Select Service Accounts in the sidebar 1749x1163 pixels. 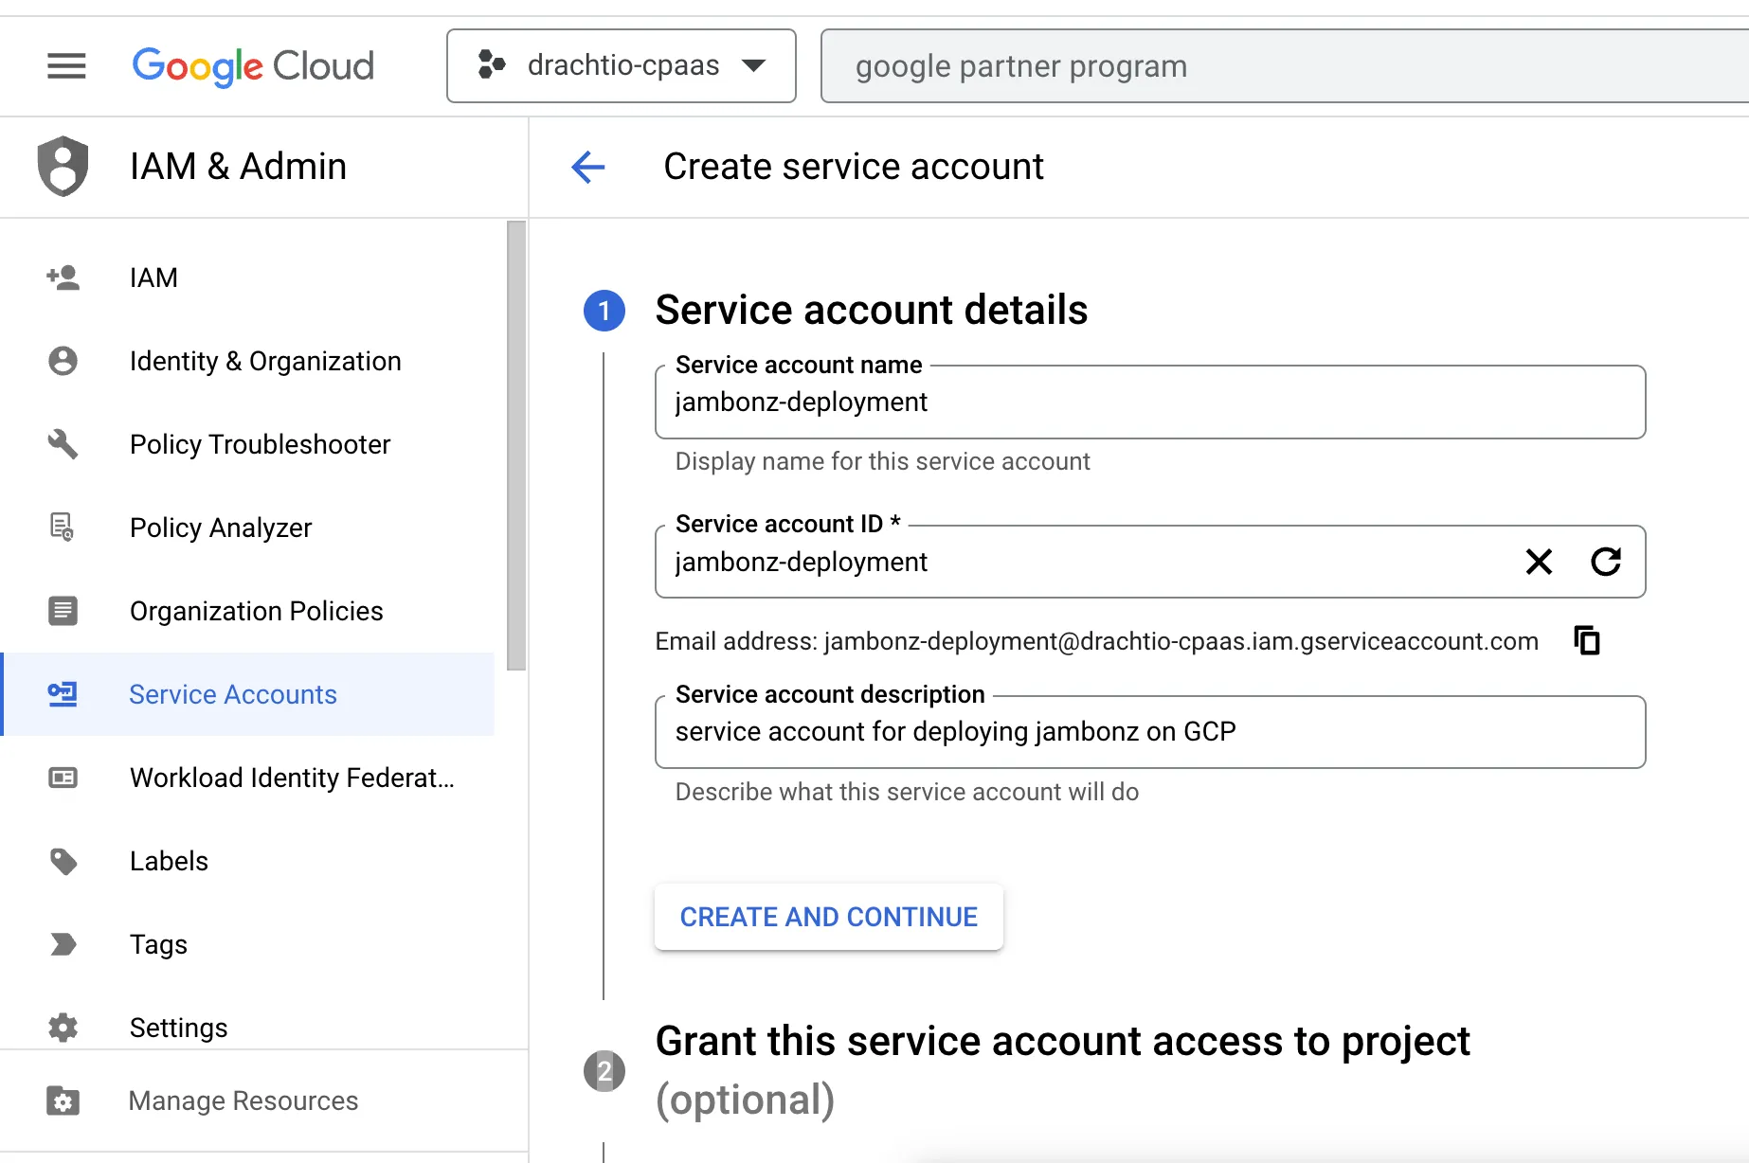coord(247,694)
